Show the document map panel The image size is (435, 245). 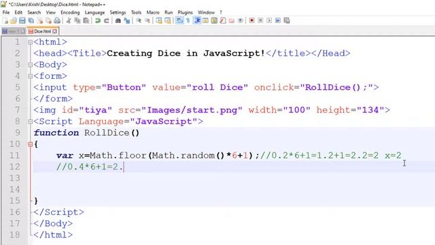[x=214, y=20]
